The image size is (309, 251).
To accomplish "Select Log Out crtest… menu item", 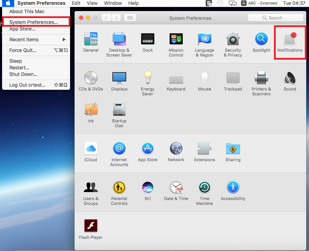I will 36,85.
